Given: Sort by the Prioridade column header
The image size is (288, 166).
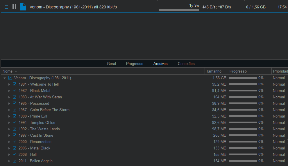Looking at the screenshot, I should tap(280, 71).
